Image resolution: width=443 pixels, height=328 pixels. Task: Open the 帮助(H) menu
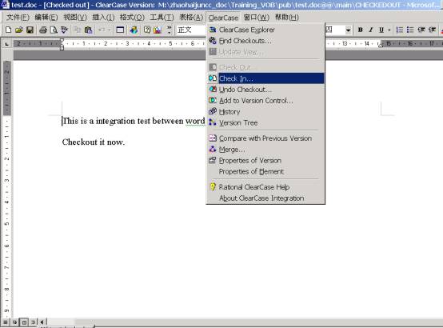(287, 18)
